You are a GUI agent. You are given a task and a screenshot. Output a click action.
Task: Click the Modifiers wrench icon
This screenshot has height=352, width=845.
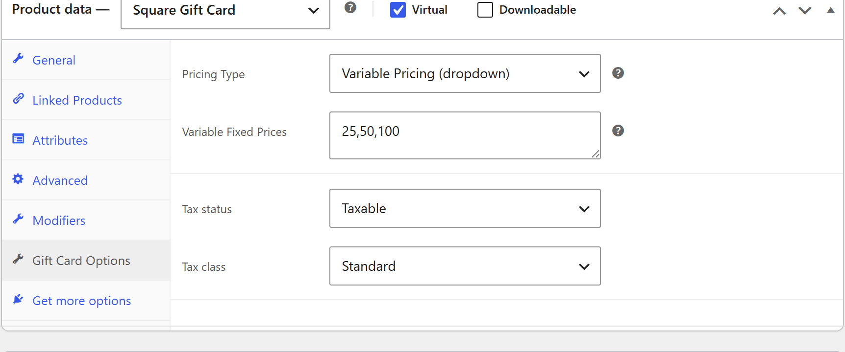point(18,219)
